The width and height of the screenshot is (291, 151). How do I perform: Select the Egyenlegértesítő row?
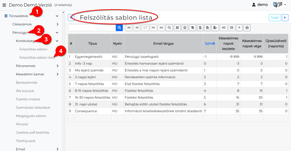coord(178,57)
